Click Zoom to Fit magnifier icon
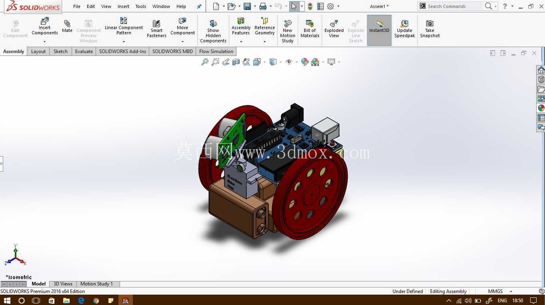The image size is (545, 305). (x=204, y=62)
